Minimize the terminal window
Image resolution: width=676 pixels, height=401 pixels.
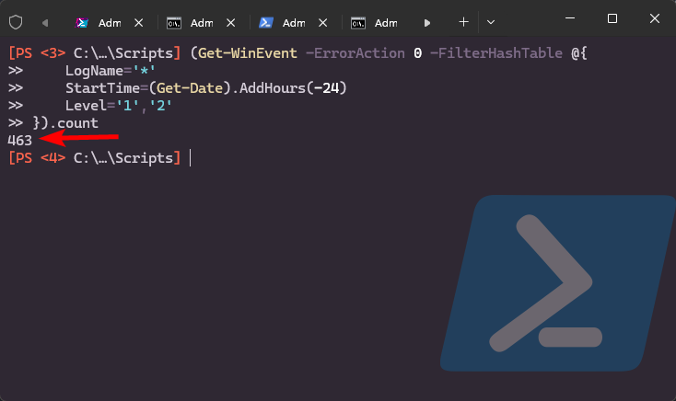point(570,18)
